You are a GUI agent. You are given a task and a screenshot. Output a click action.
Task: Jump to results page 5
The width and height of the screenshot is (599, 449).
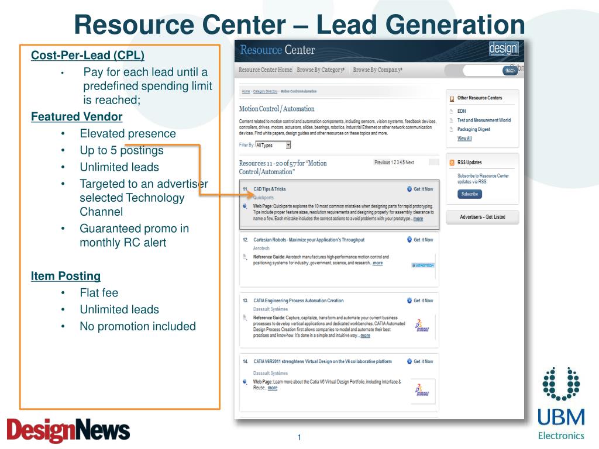pos(403,163)
